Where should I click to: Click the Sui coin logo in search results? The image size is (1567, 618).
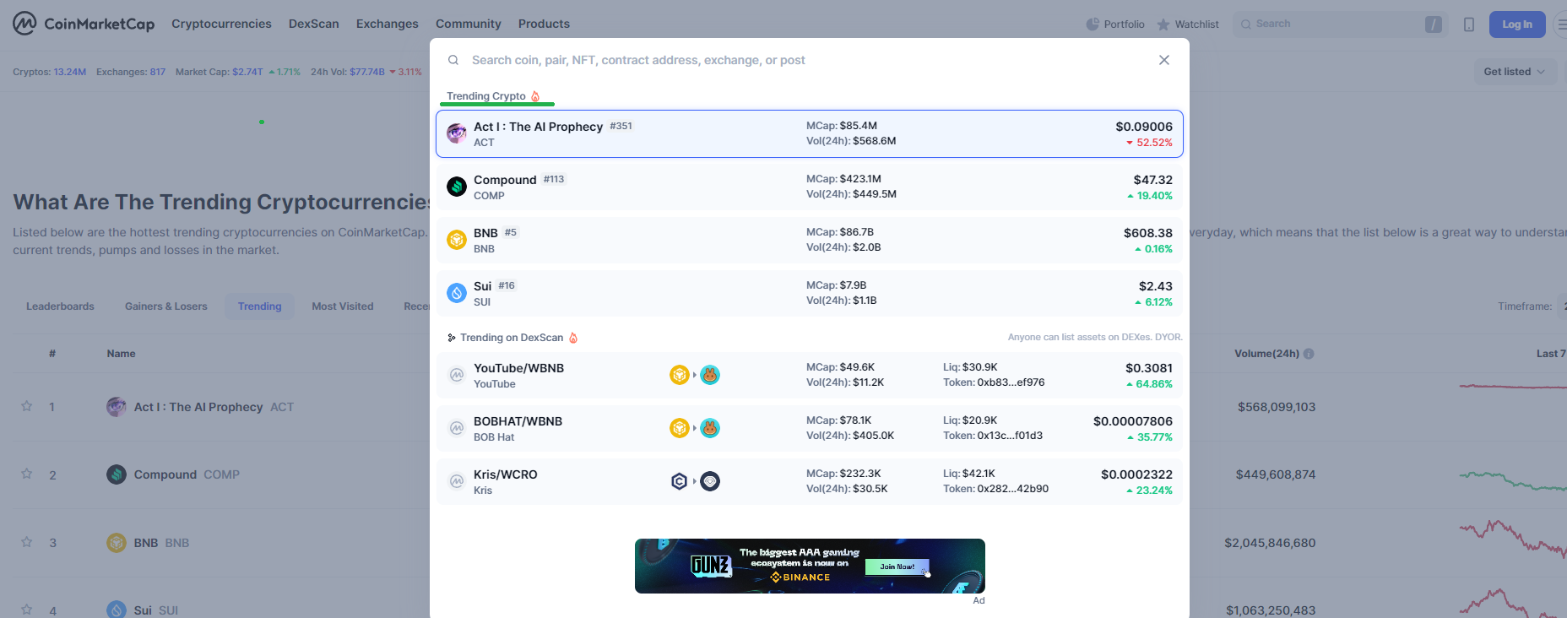point(457,293)
